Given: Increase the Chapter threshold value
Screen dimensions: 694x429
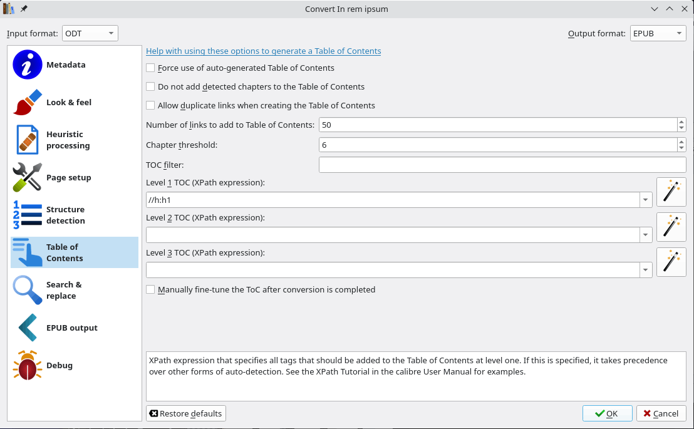Looking at the screenshot, I should [x=681, y=142].
